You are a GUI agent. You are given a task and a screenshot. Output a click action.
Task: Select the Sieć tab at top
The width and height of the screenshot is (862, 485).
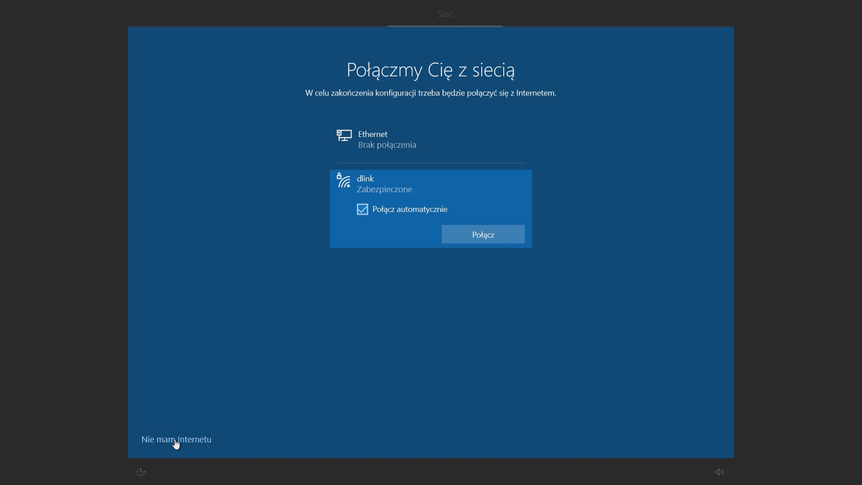point(445,14)
